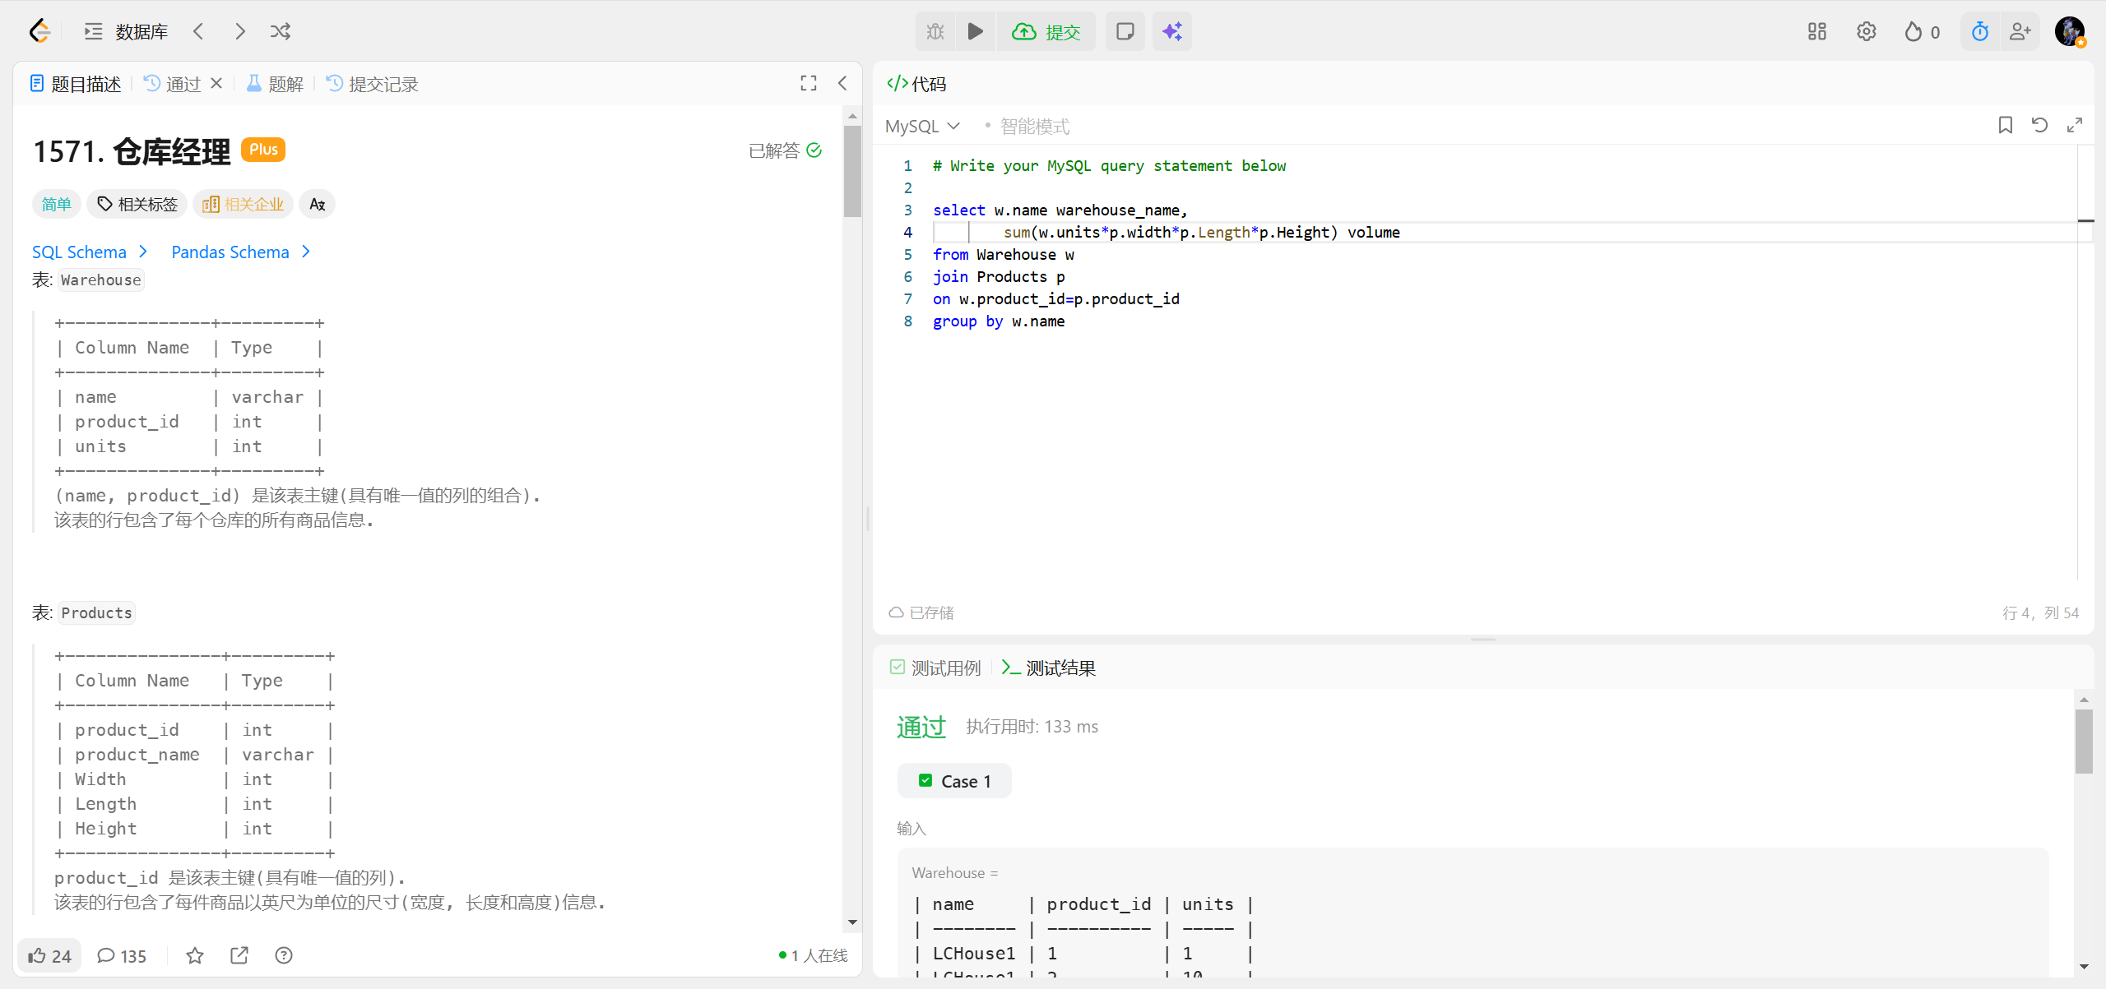Close the 通过 tab
The height and width of the screenshot is (989, 2106).
tap(216, 83)
